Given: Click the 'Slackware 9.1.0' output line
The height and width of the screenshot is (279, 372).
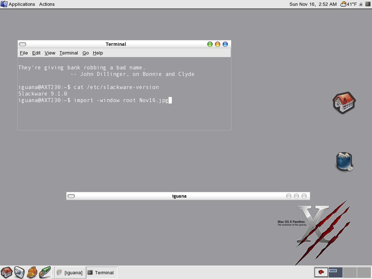Looking at the screenshot, I should [x=43, y=94].
